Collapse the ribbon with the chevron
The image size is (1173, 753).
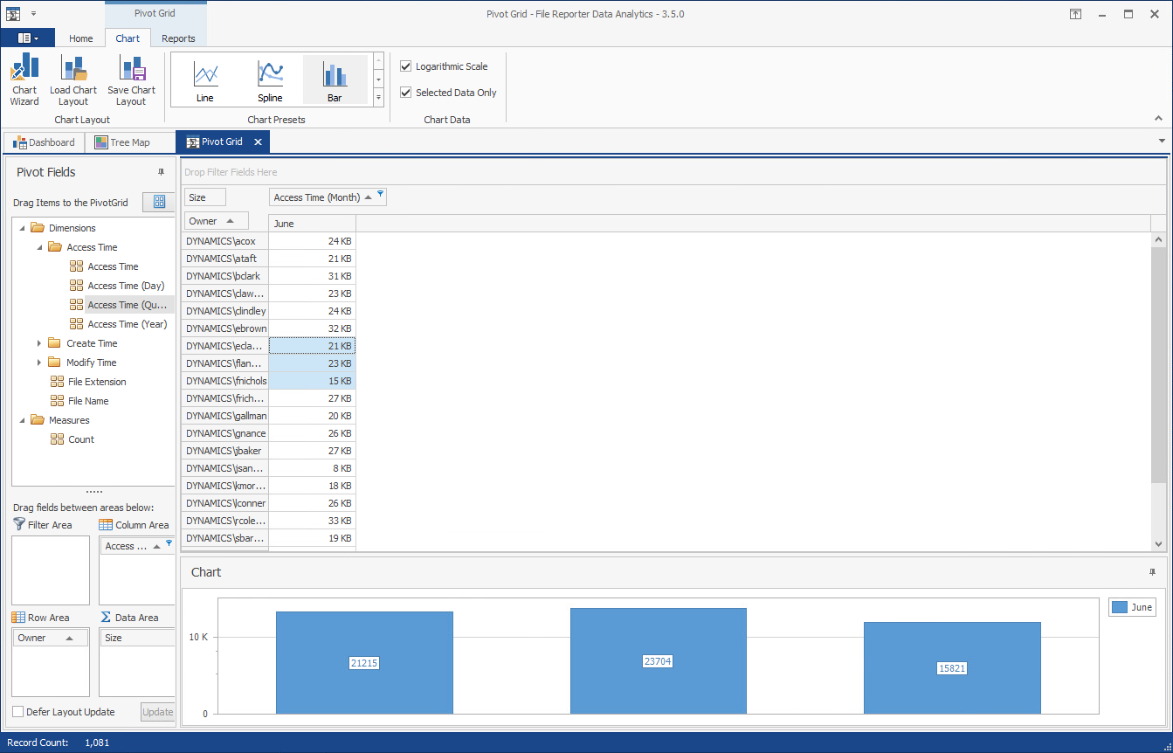[1159, 119]
